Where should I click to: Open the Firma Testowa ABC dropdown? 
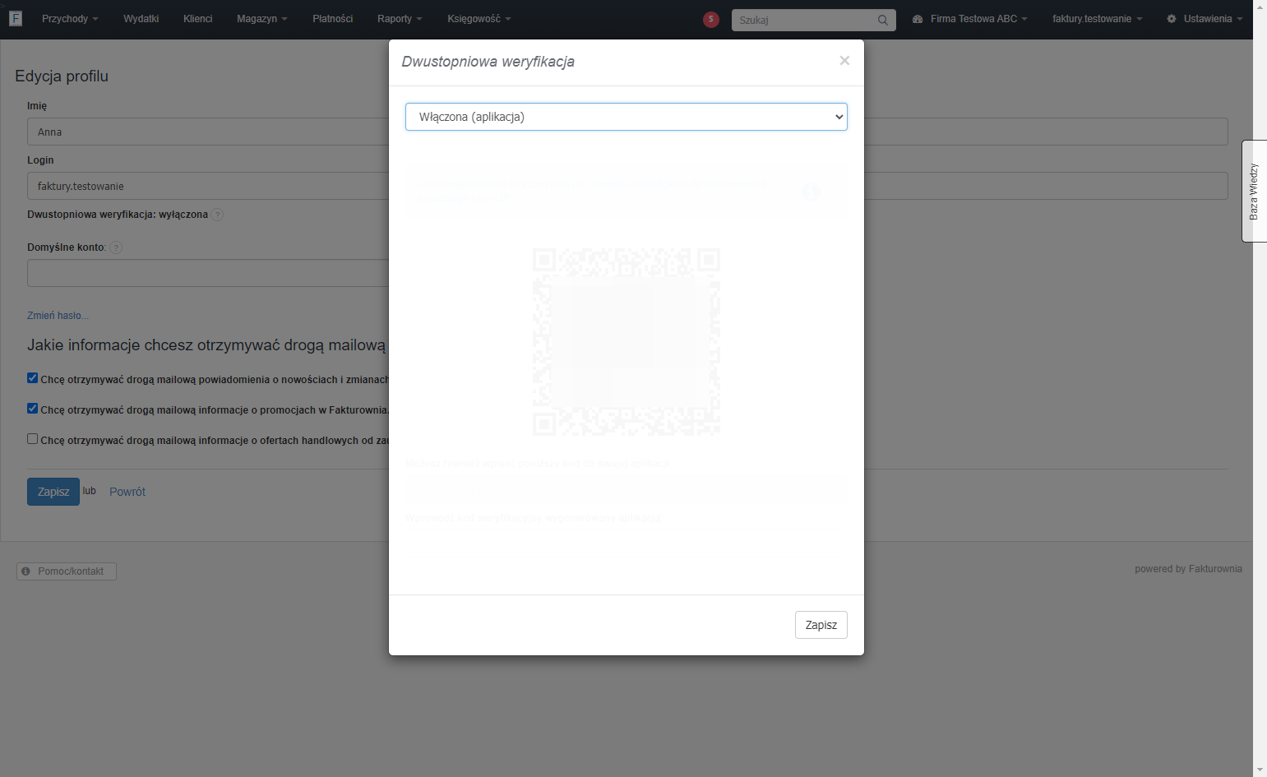(x=970, y=19)
